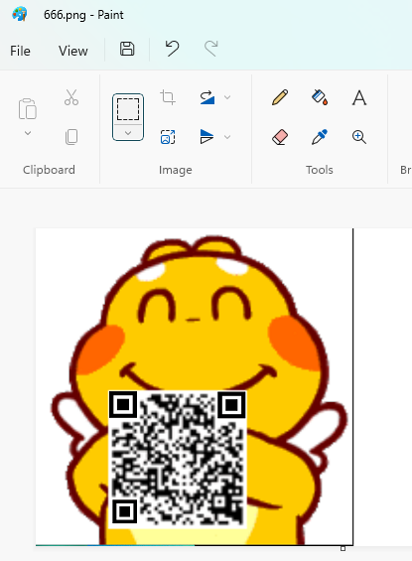Click the Rotate icon
This screenshot has height=561, width=412.
click(207, 97)
